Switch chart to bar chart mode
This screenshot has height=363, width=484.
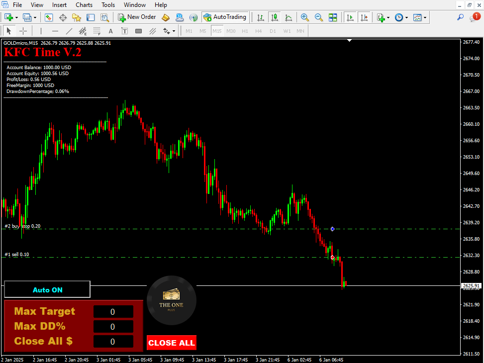[261, 17]
